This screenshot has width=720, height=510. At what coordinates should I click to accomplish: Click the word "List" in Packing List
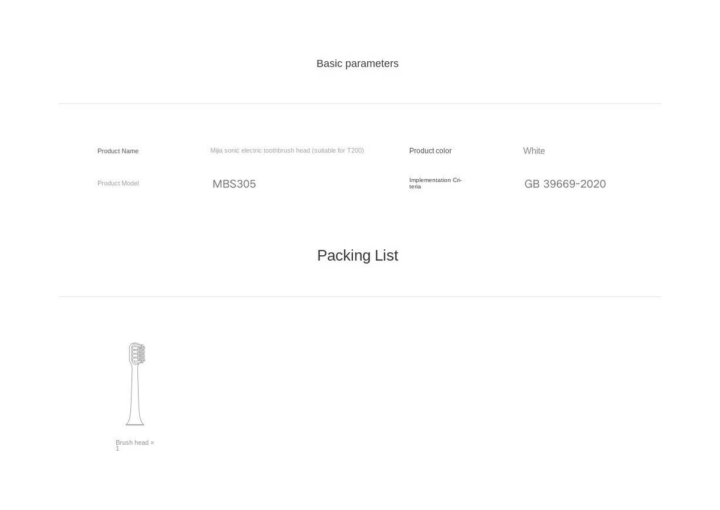(386, 255)
